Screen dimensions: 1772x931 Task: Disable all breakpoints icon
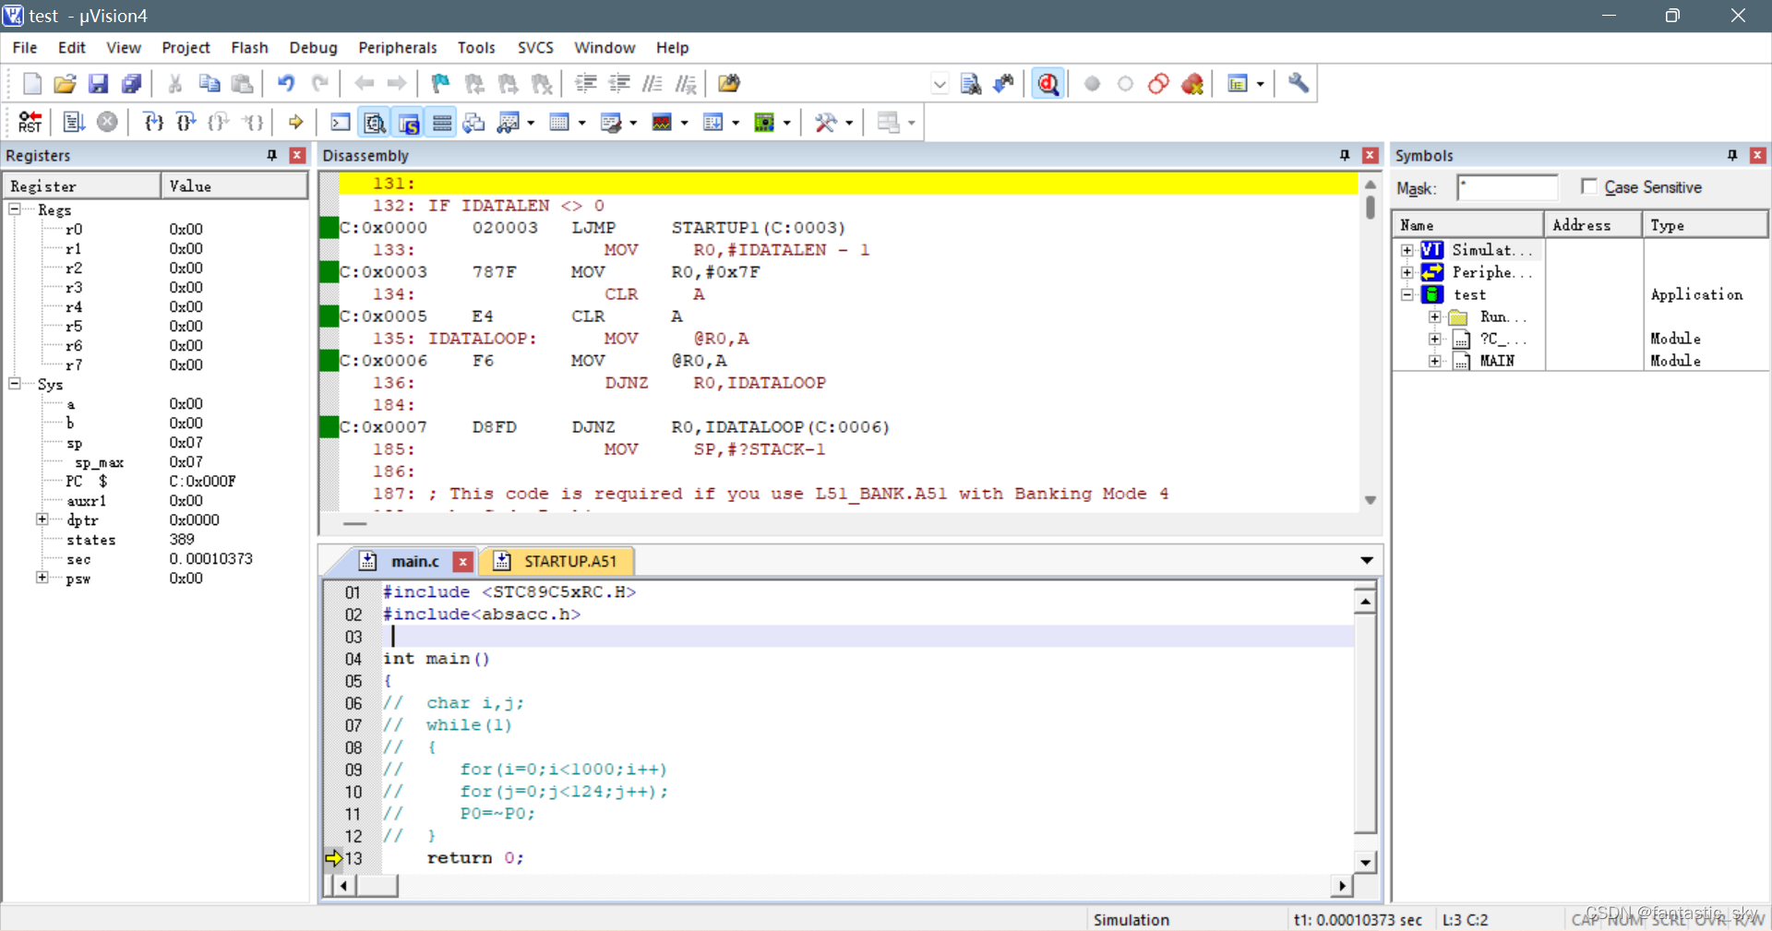[x=1158, y=84]
